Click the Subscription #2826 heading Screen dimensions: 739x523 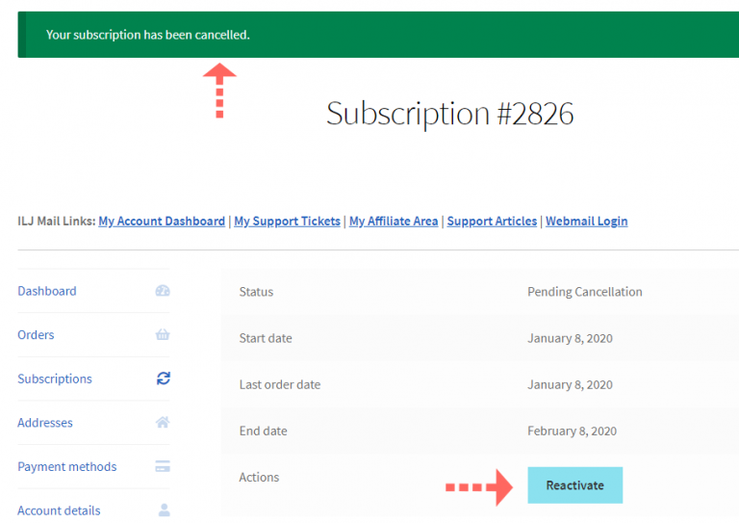[x=449, y=114]
